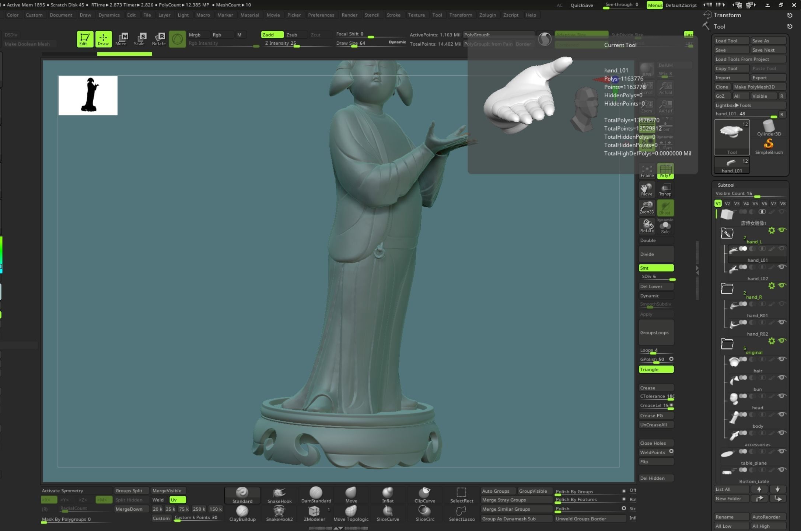The image size is (801, 531).
Task: Choose the SelectLasso brush
Action: click(461, 513)
